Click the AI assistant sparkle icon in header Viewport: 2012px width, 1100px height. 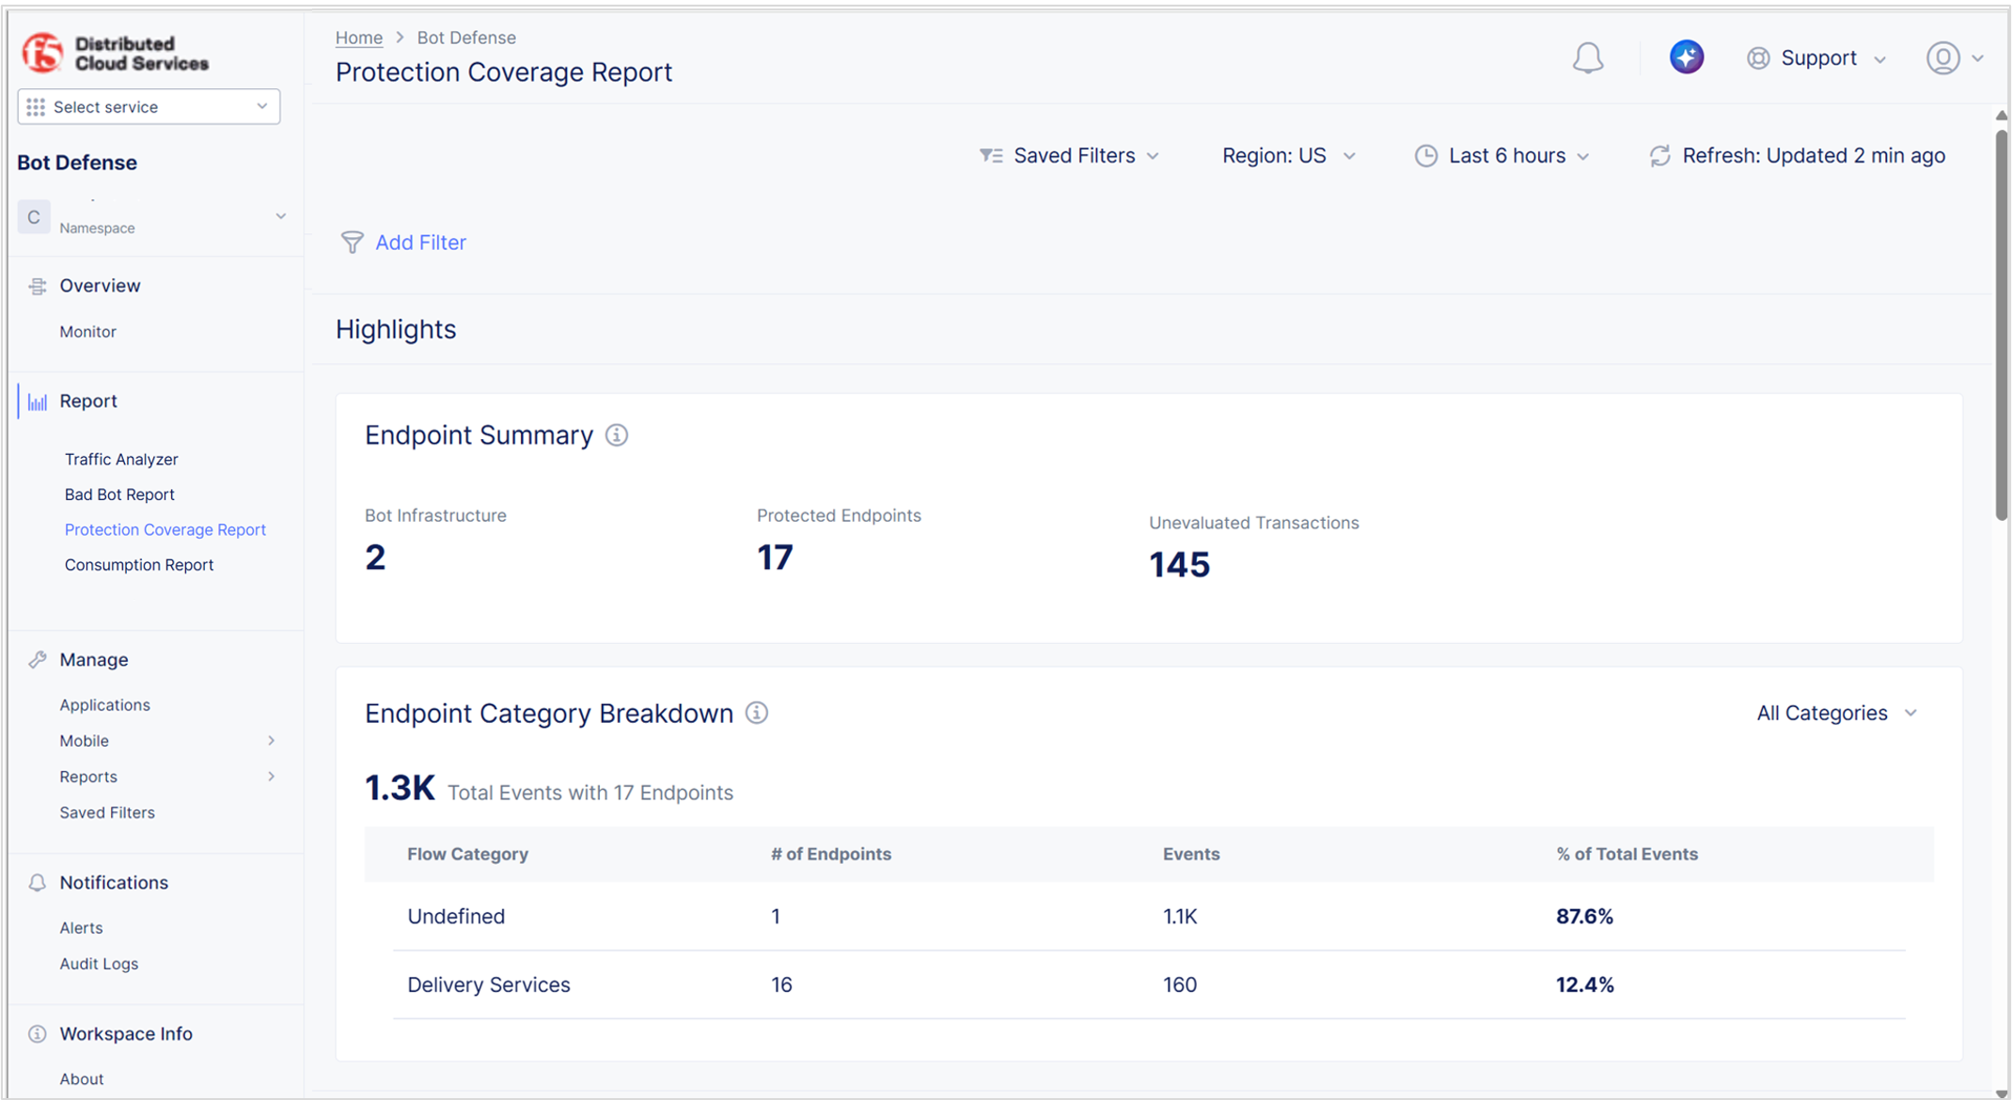(1686, 56)
